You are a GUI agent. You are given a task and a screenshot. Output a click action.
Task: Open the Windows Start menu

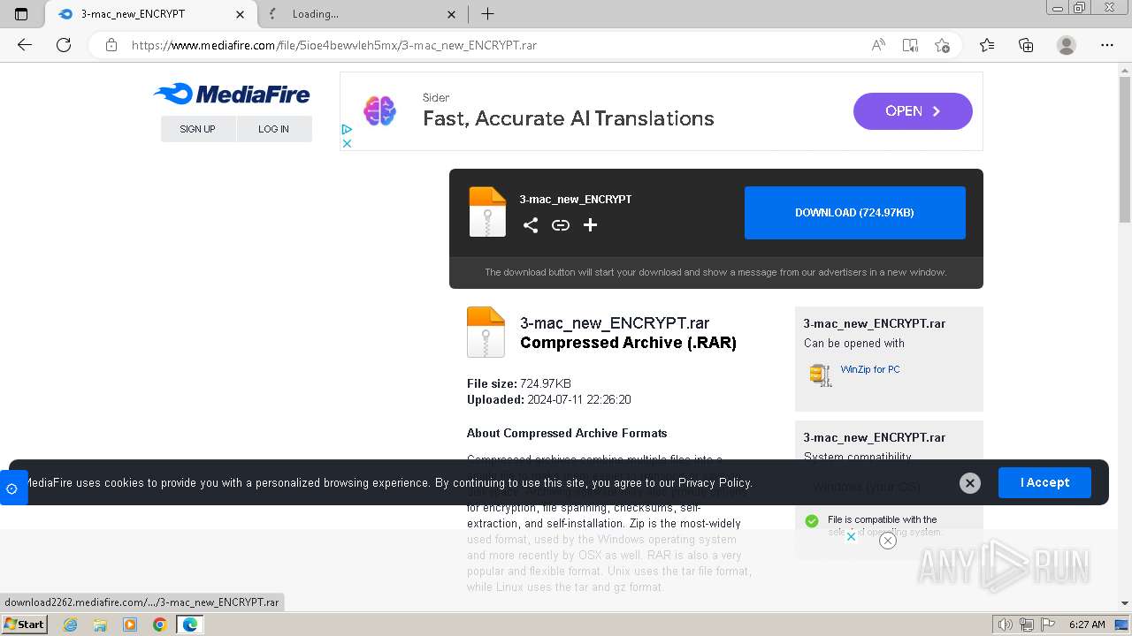[x=24, y=624]
